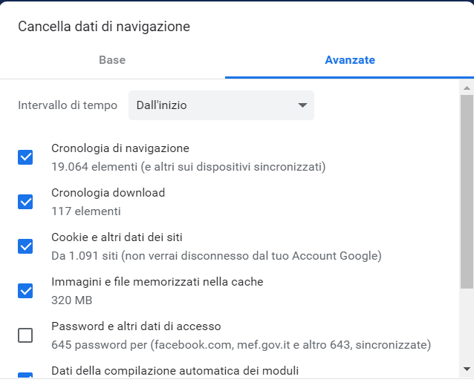Click the vertical scrollbar thumb
The width and height of the screenshot is (474, 388).
coord(467,191)
